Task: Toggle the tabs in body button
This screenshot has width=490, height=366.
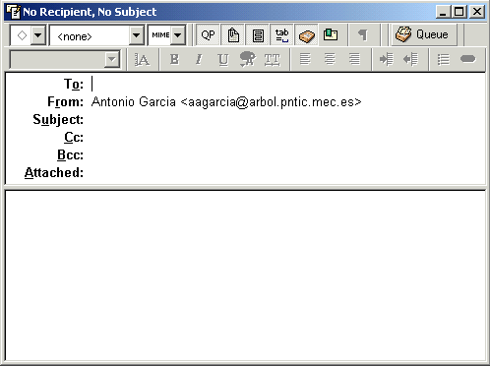Action: coord(282,34)
